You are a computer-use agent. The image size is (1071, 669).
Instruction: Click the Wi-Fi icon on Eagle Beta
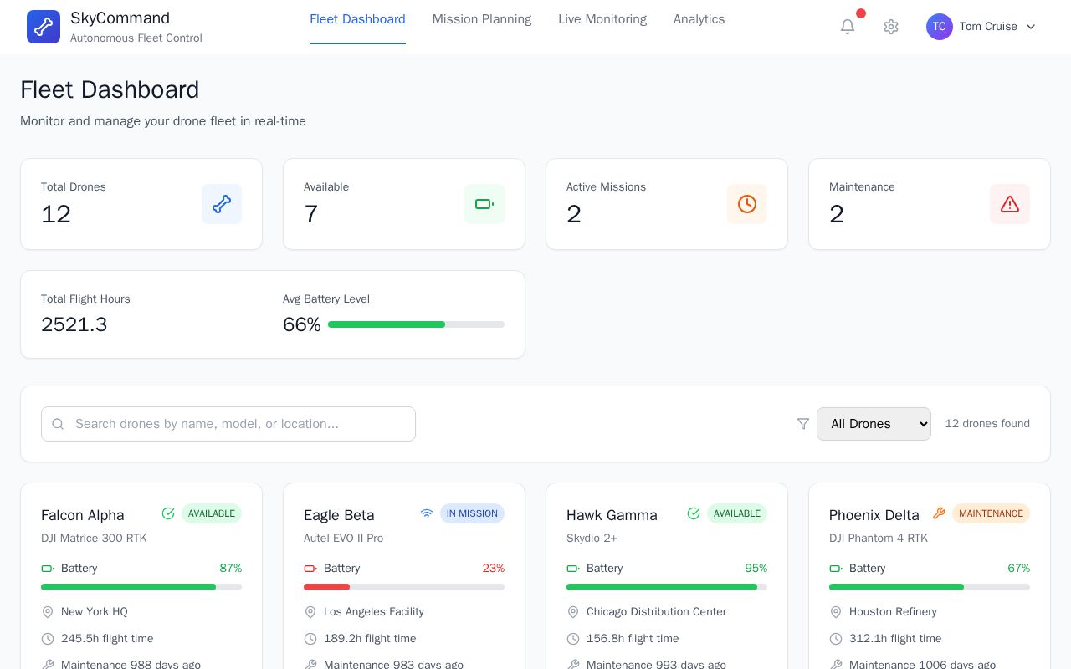point(427,513)
